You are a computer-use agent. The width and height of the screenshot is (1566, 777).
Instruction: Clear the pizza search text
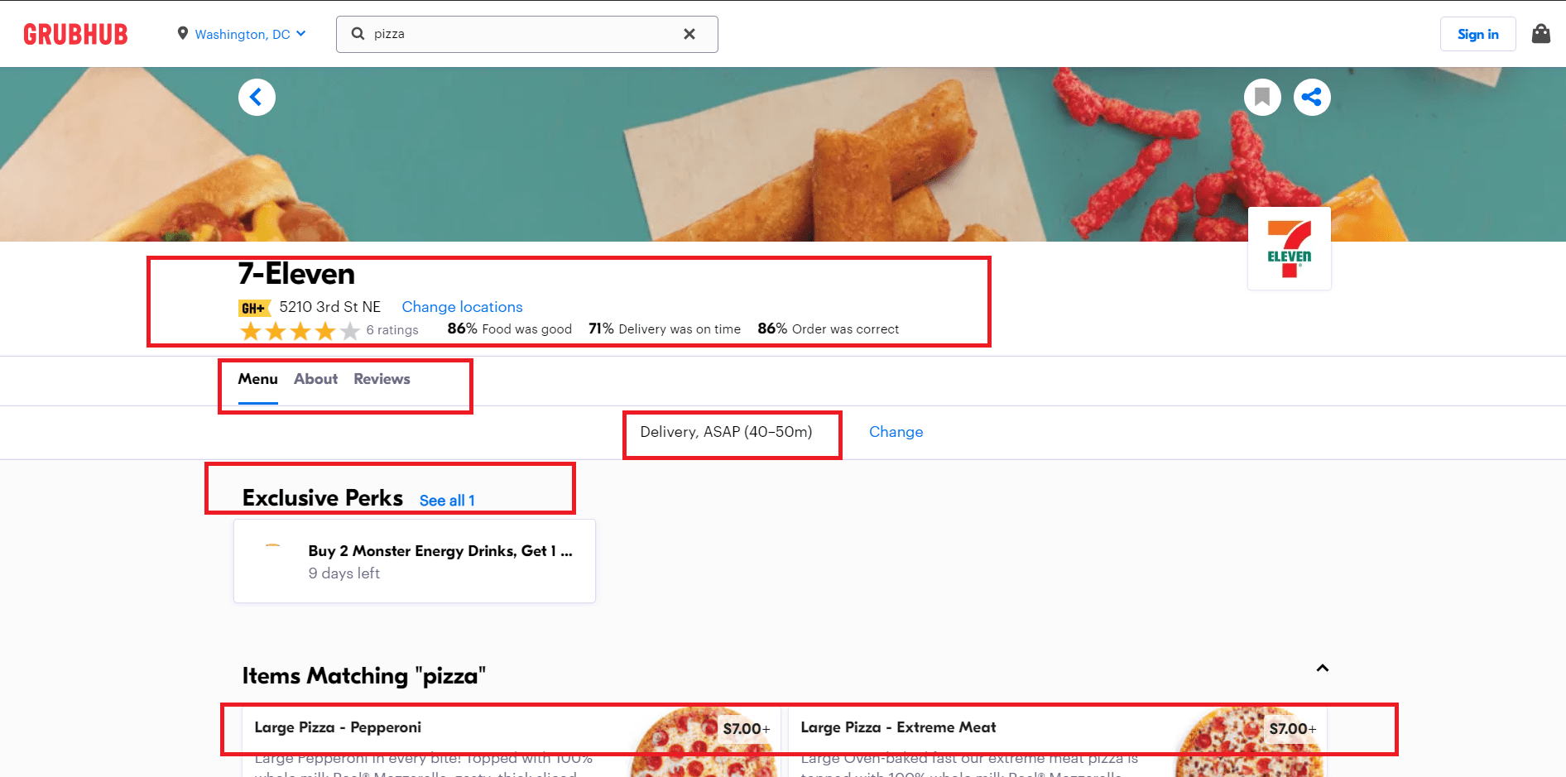[689, 34]
